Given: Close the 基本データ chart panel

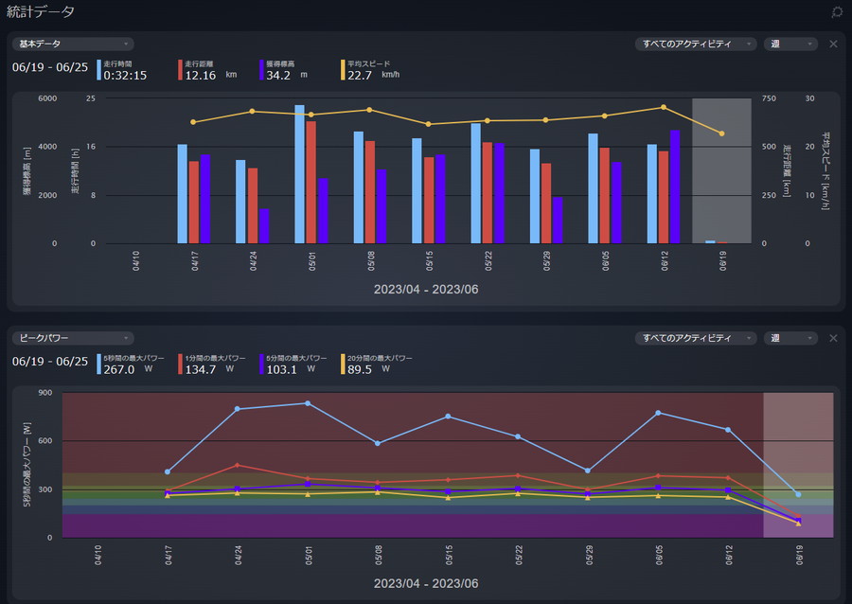Looking at the screenshot, I should (833, 44).
